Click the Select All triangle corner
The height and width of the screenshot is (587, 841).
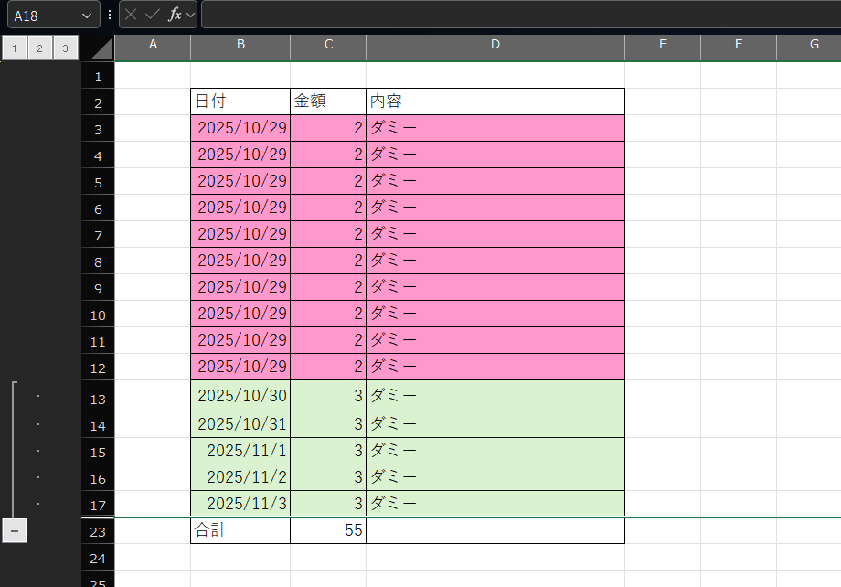[x=101, y=48]
